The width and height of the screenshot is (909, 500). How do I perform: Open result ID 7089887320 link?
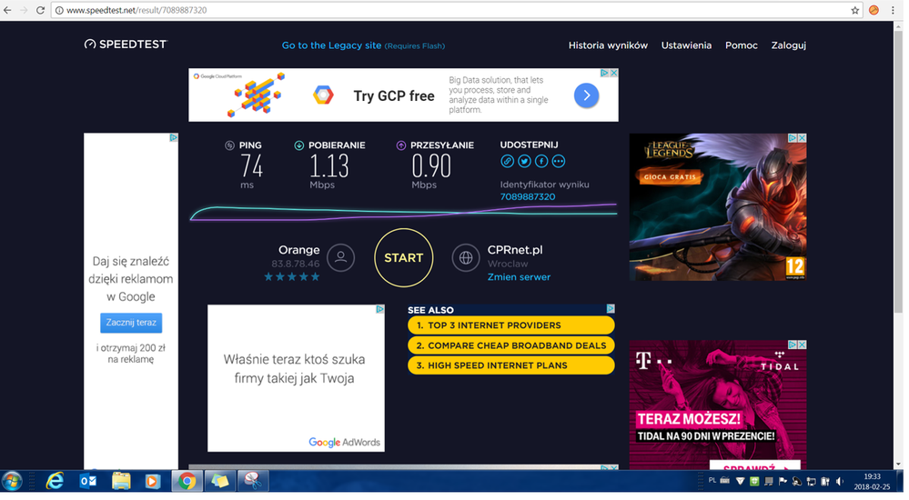(528, 196)
